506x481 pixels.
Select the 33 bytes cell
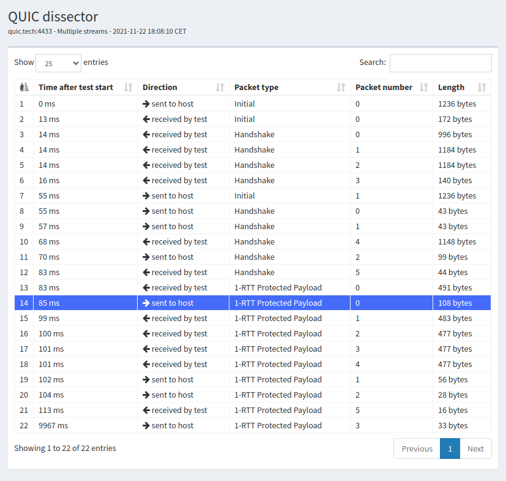click(462, 426)
